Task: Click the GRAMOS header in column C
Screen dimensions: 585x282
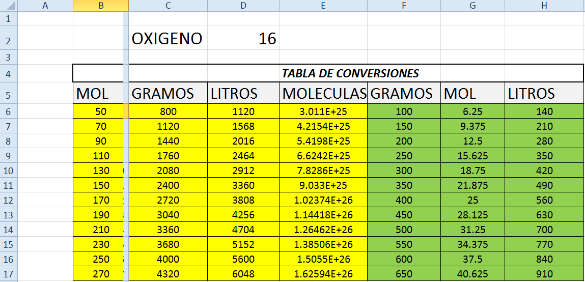Action: click(x=168, y=93)
